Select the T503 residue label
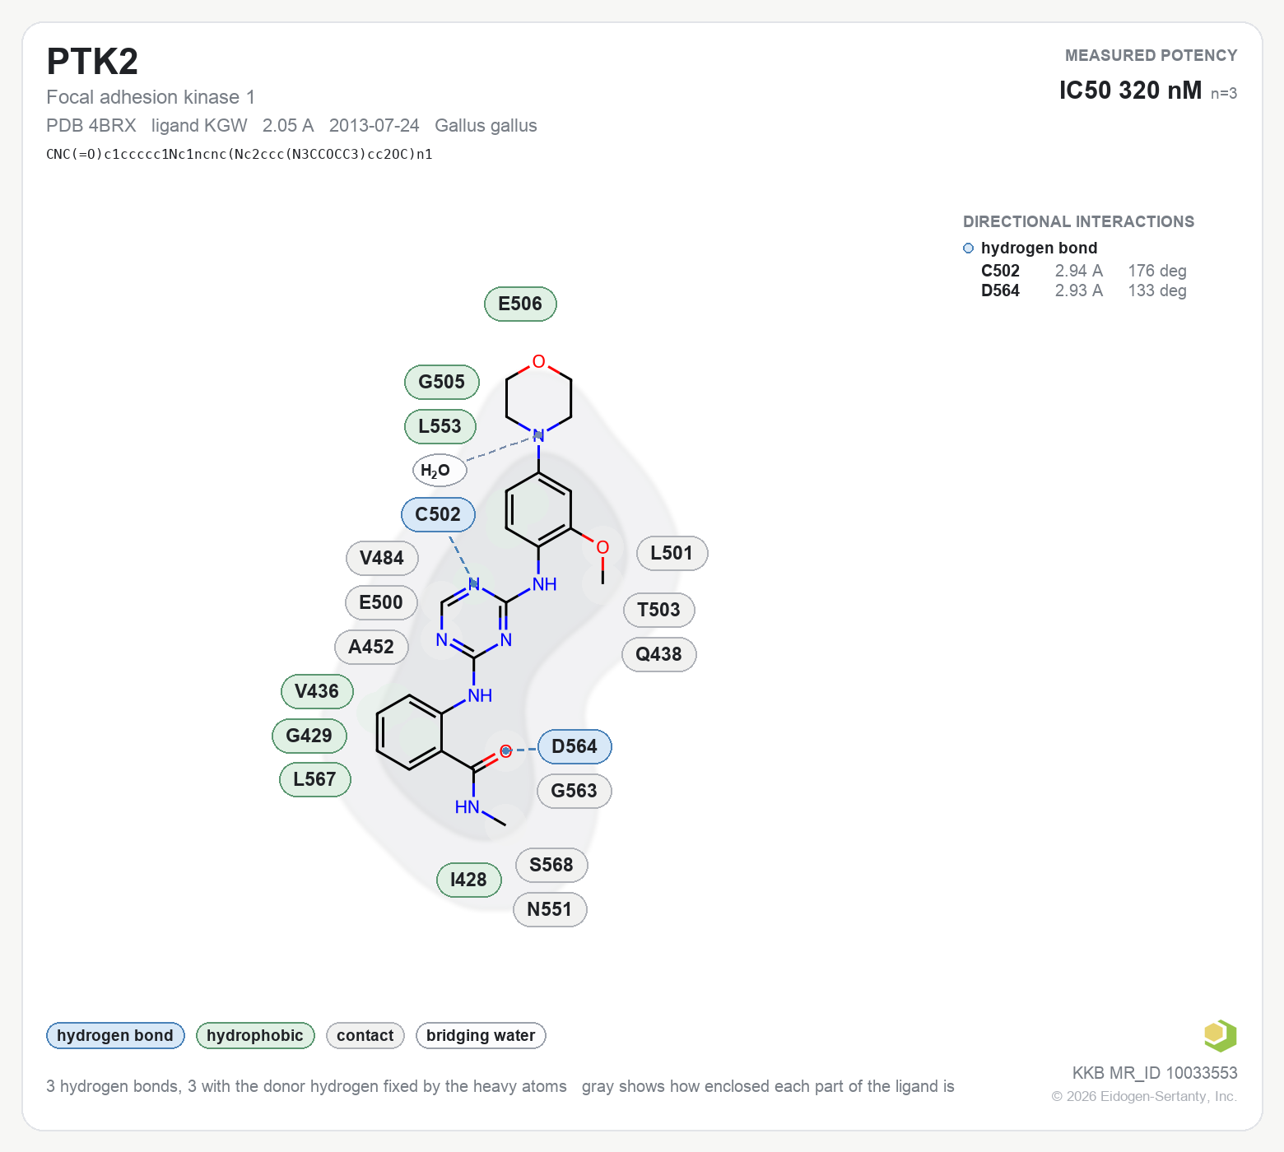The width and height of the screenshot is (1284, 1152). click(x=658, y=610)
